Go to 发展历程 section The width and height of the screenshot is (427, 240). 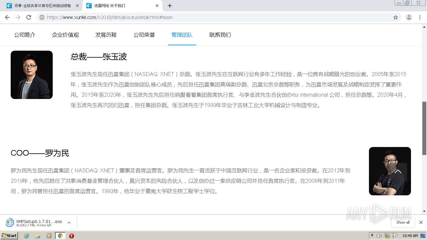point(106,35)
